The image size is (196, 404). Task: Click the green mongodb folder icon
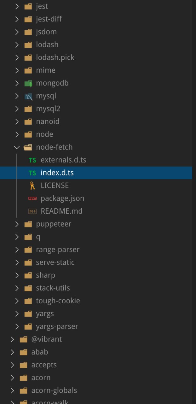[28, 83]
